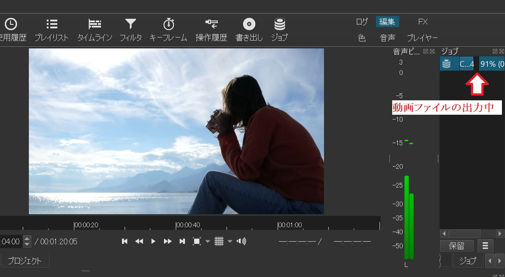Open the フィルタ panel
This screenshot has height=277, width=505.
(131, 30)
